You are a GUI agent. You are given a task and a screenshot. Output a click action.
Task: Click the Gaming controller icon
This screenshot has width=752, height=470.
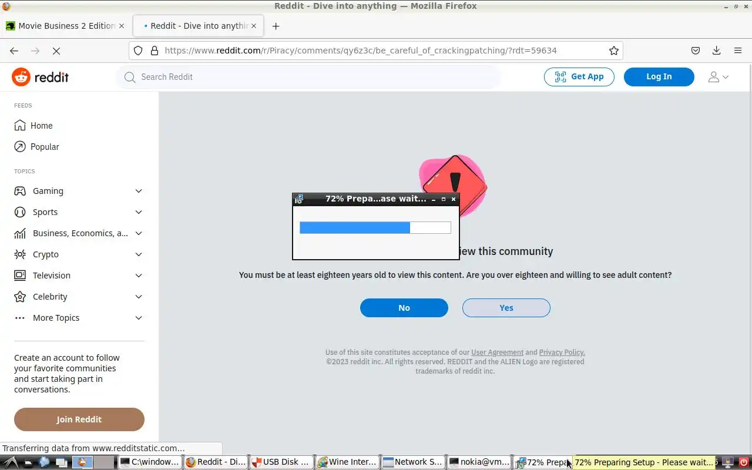coord(20,191)
